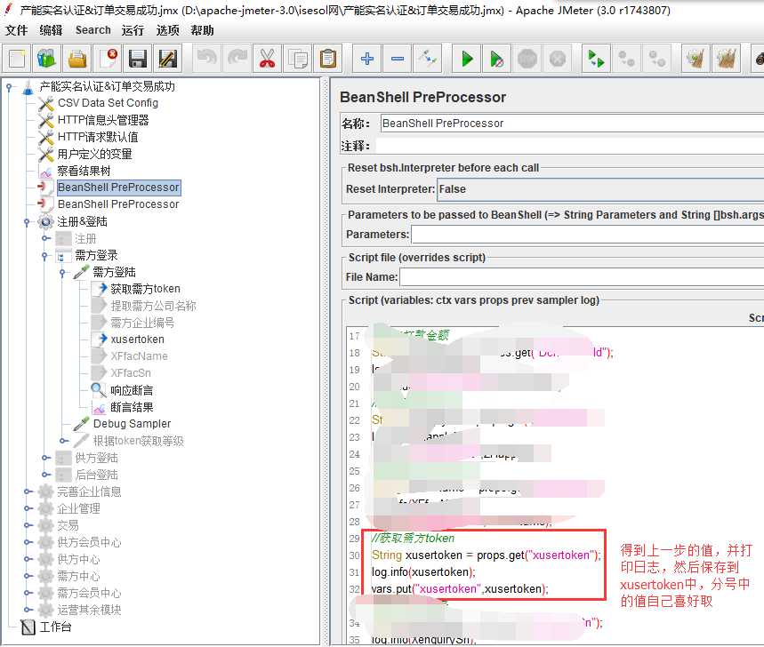Open the 选项 menu
This screenshot has height=647, width=764.
coord(167,30)
